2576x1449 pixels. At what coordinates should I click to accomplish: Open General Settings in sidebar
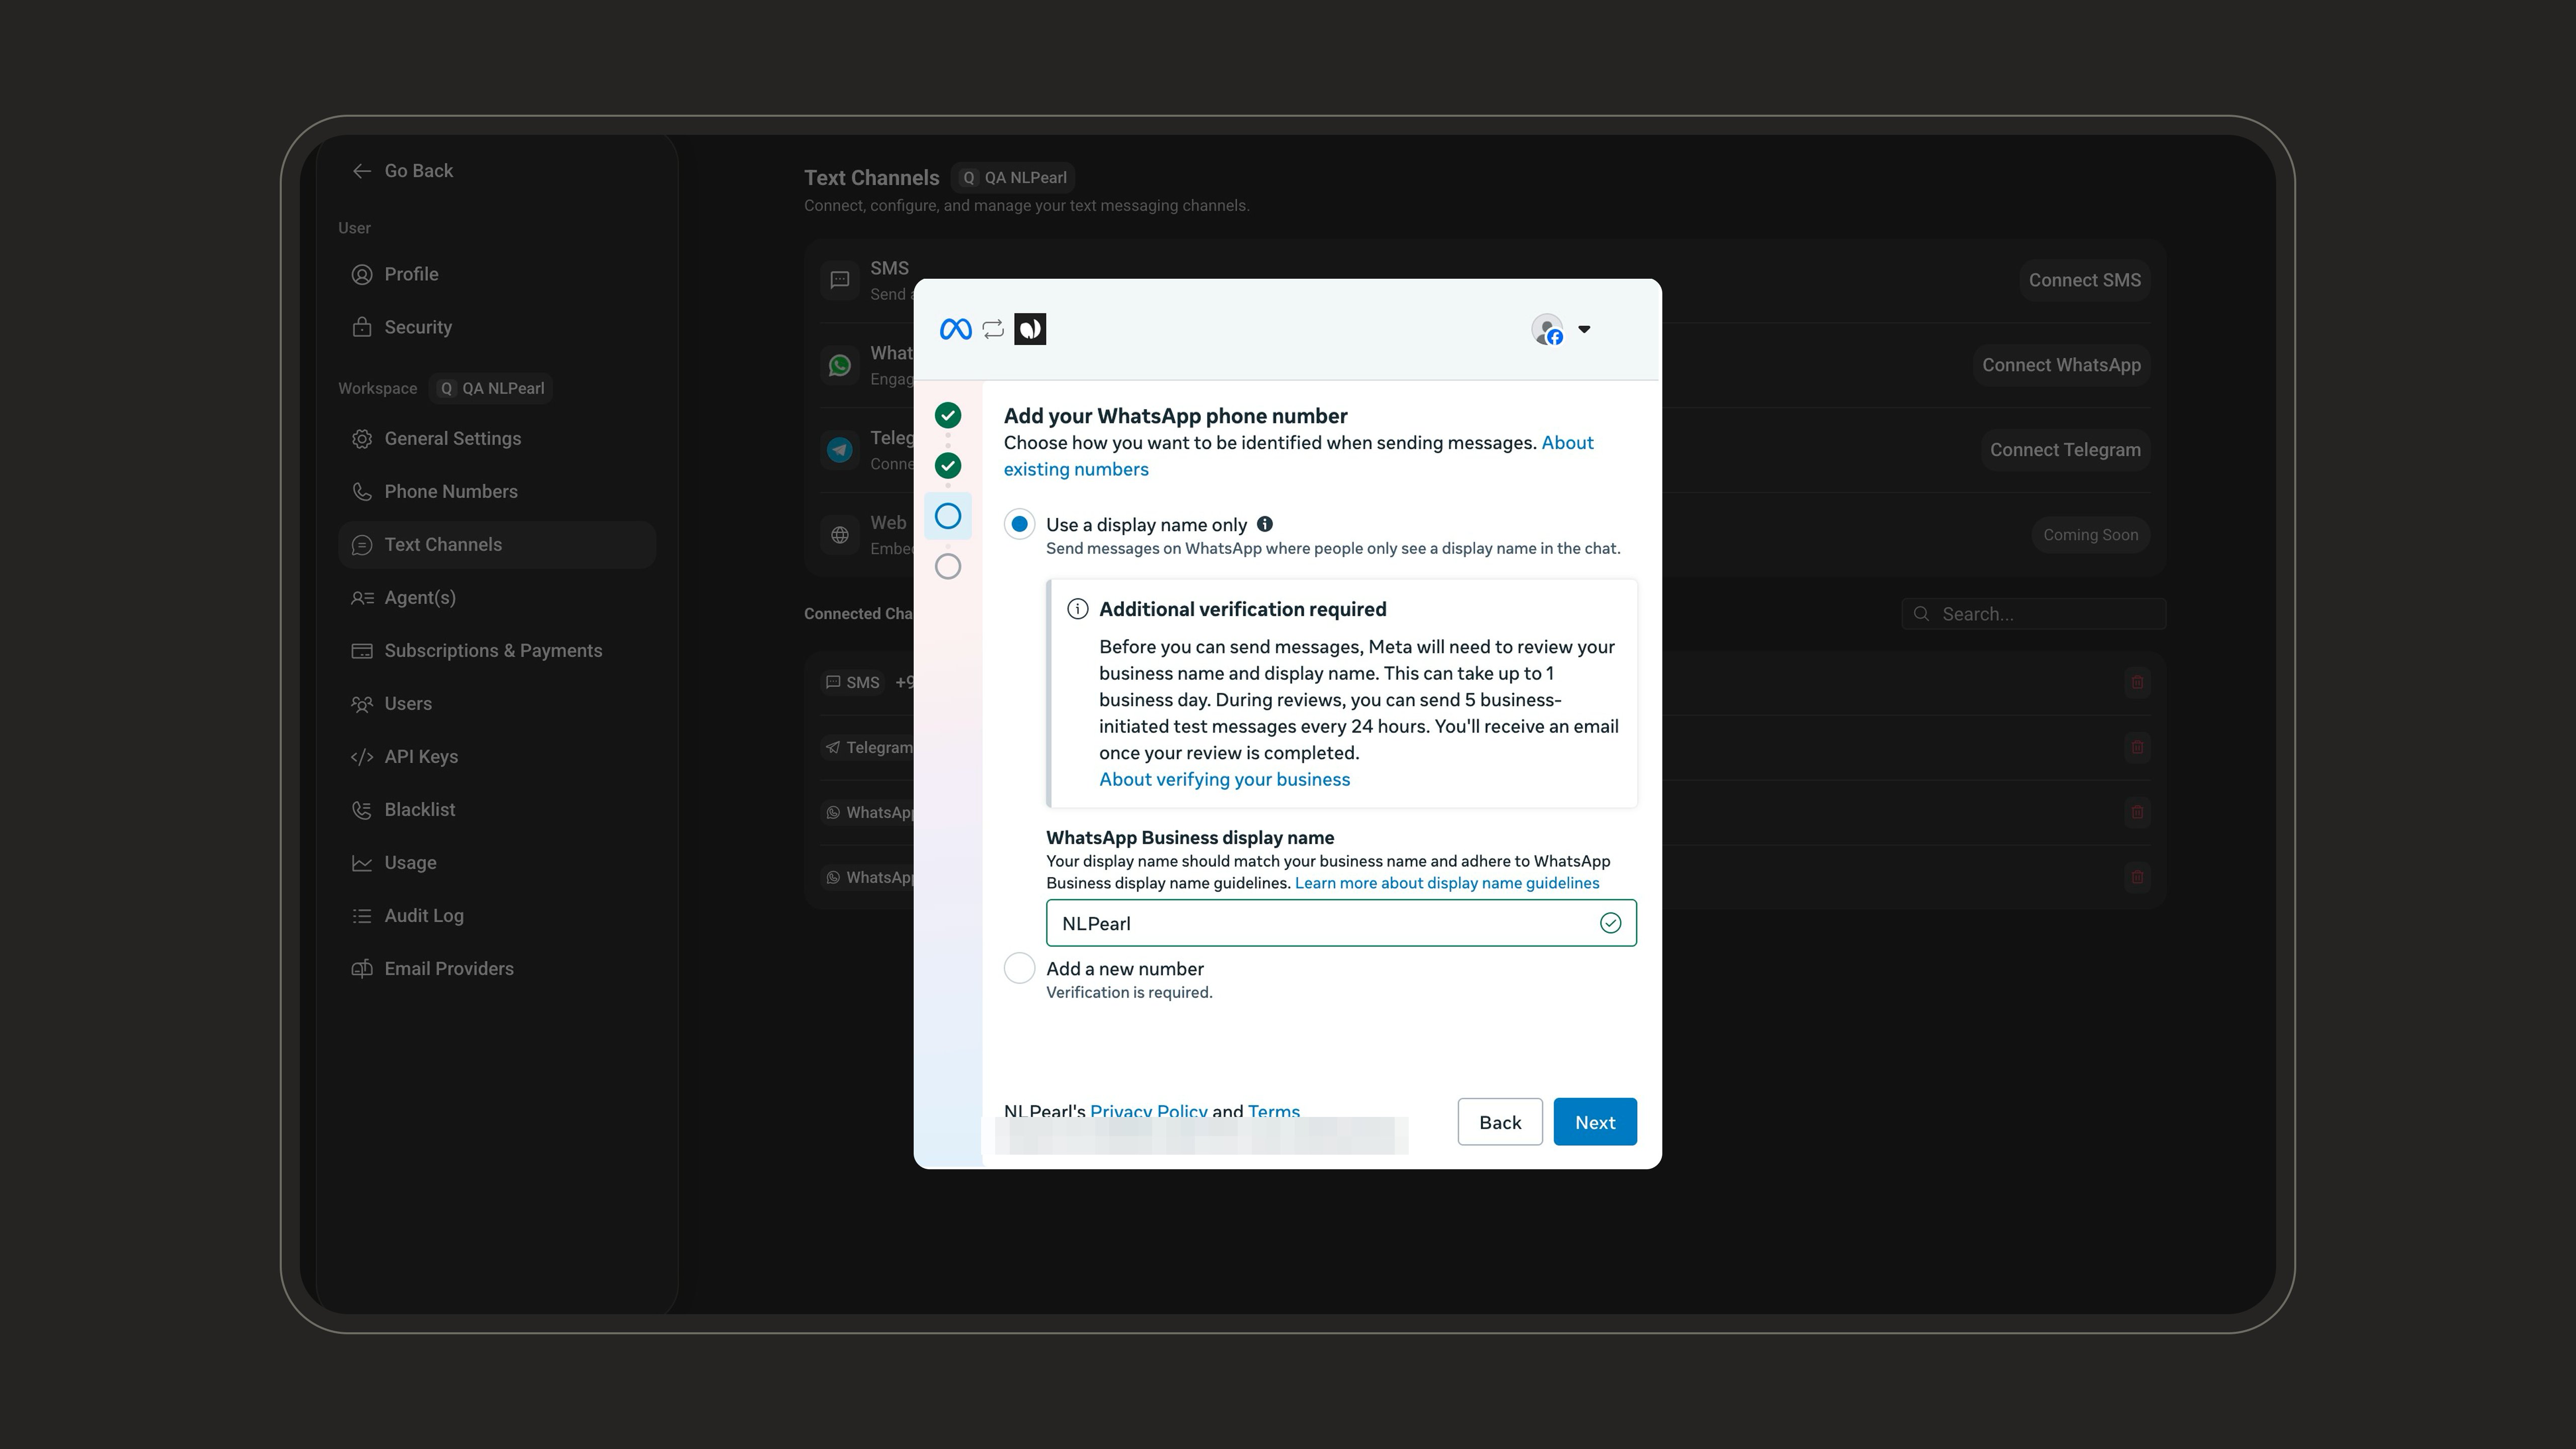[x=497, y=439]
